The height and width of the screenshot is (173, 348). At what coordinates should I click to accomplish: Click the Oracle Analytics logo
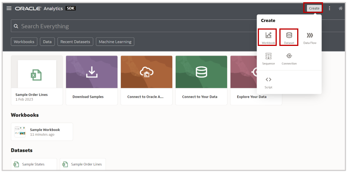(39, 8)
